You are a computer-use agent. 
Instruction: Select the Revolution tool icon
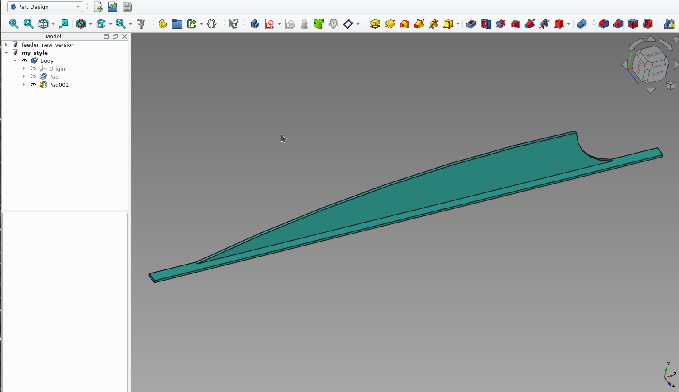pyautogui.click(x=390, y=24)
